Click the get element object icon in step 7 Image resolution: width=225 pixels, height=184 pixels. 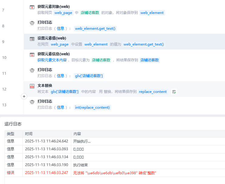(x=32, y=7)
